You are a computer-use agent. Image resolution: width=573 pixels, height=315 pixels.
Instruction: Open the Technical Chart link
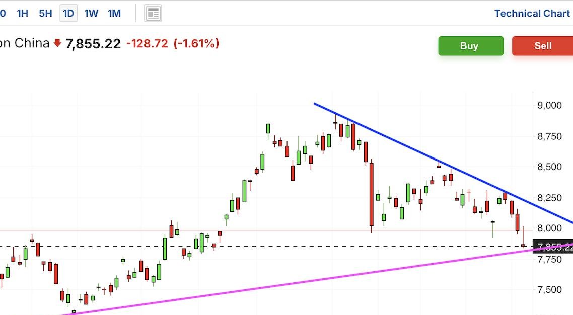tap(532, 14)
